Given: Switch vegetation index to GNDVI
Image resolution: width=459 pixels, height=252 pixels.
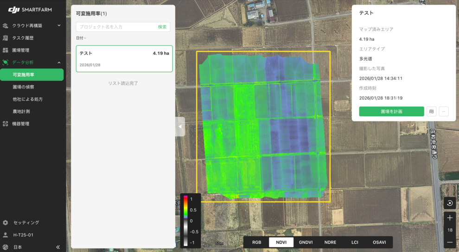Looking at the screenshot, I should (306, 242).
